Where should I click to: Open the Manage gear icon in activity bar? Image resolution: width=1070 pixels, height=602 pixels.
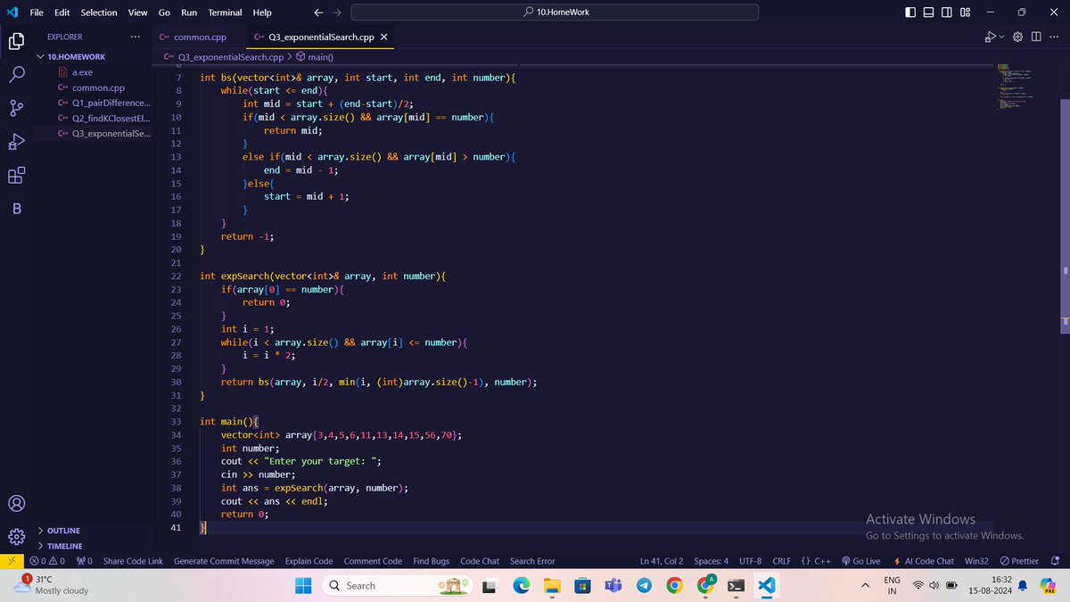[16, 537]
